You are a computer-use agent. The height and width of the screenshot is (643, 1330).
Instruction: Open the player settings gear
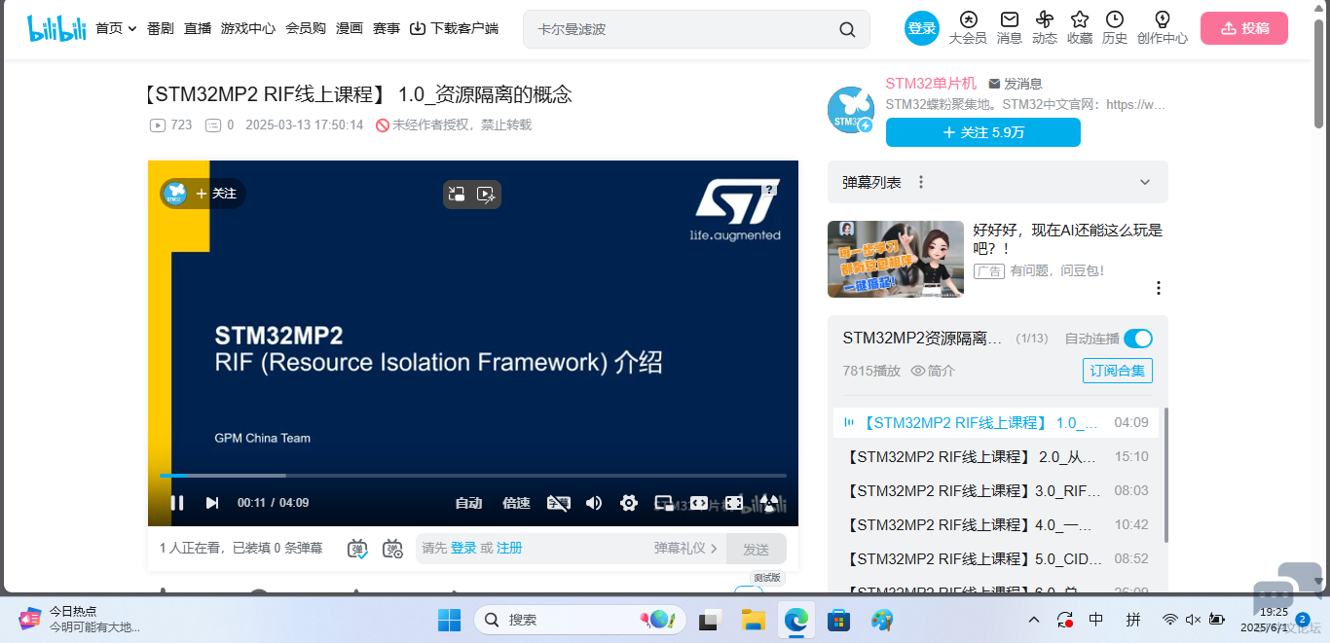[x=629, y=503]
